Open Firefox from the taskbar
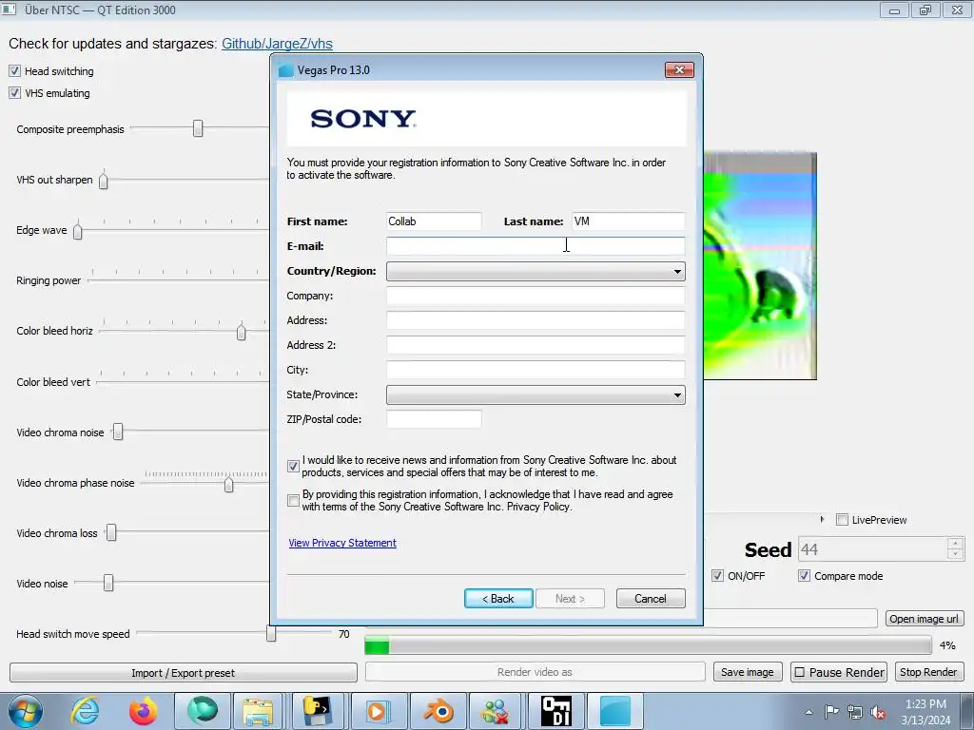 pyautogui.click(x=143, y=711)
